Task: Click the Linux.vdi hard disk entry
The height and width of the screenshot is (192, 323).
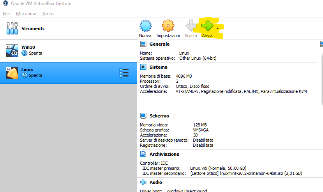Action: click(x=218, y=168)
